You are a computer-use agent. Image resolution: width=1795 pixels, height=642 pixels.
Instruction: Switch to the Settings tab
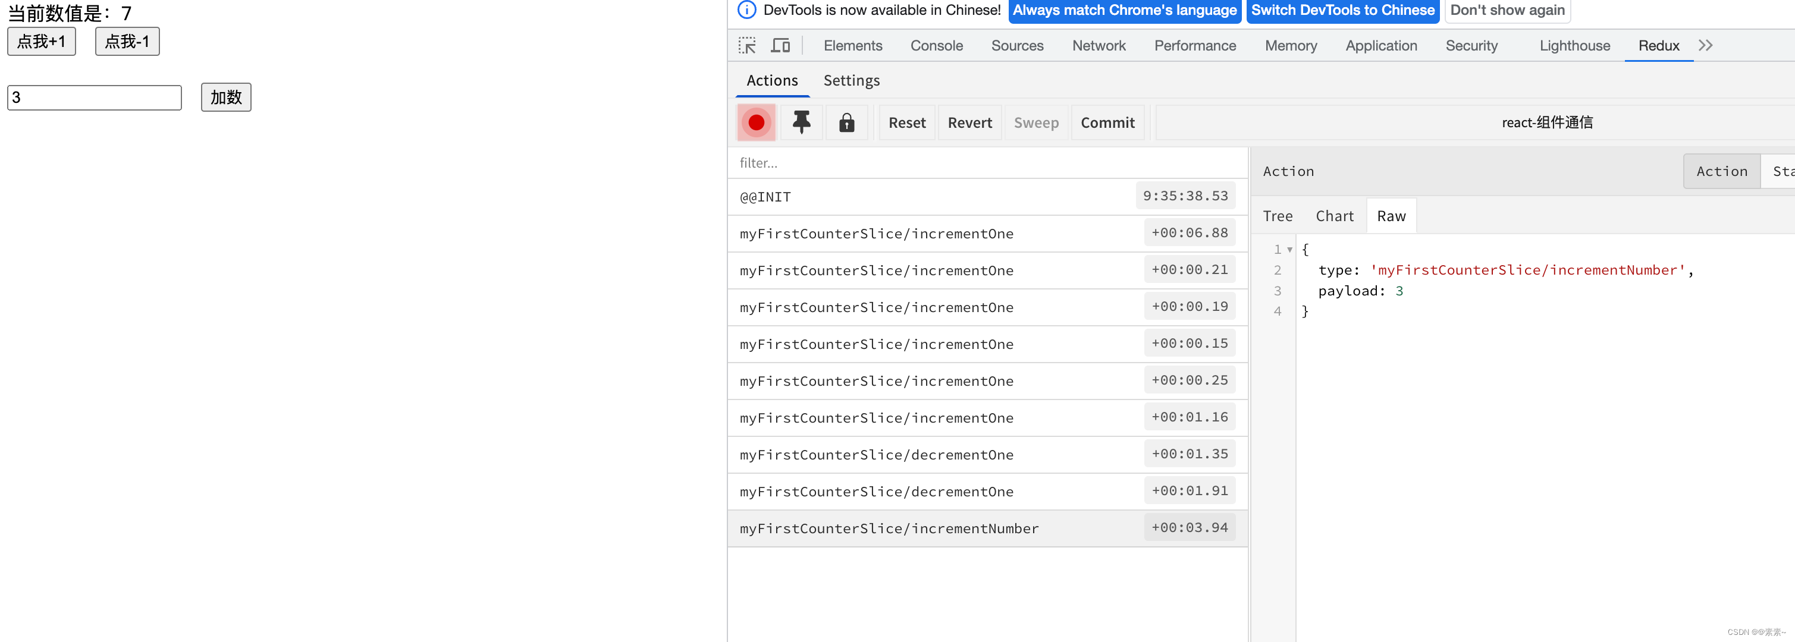click(x=852, y=80)
